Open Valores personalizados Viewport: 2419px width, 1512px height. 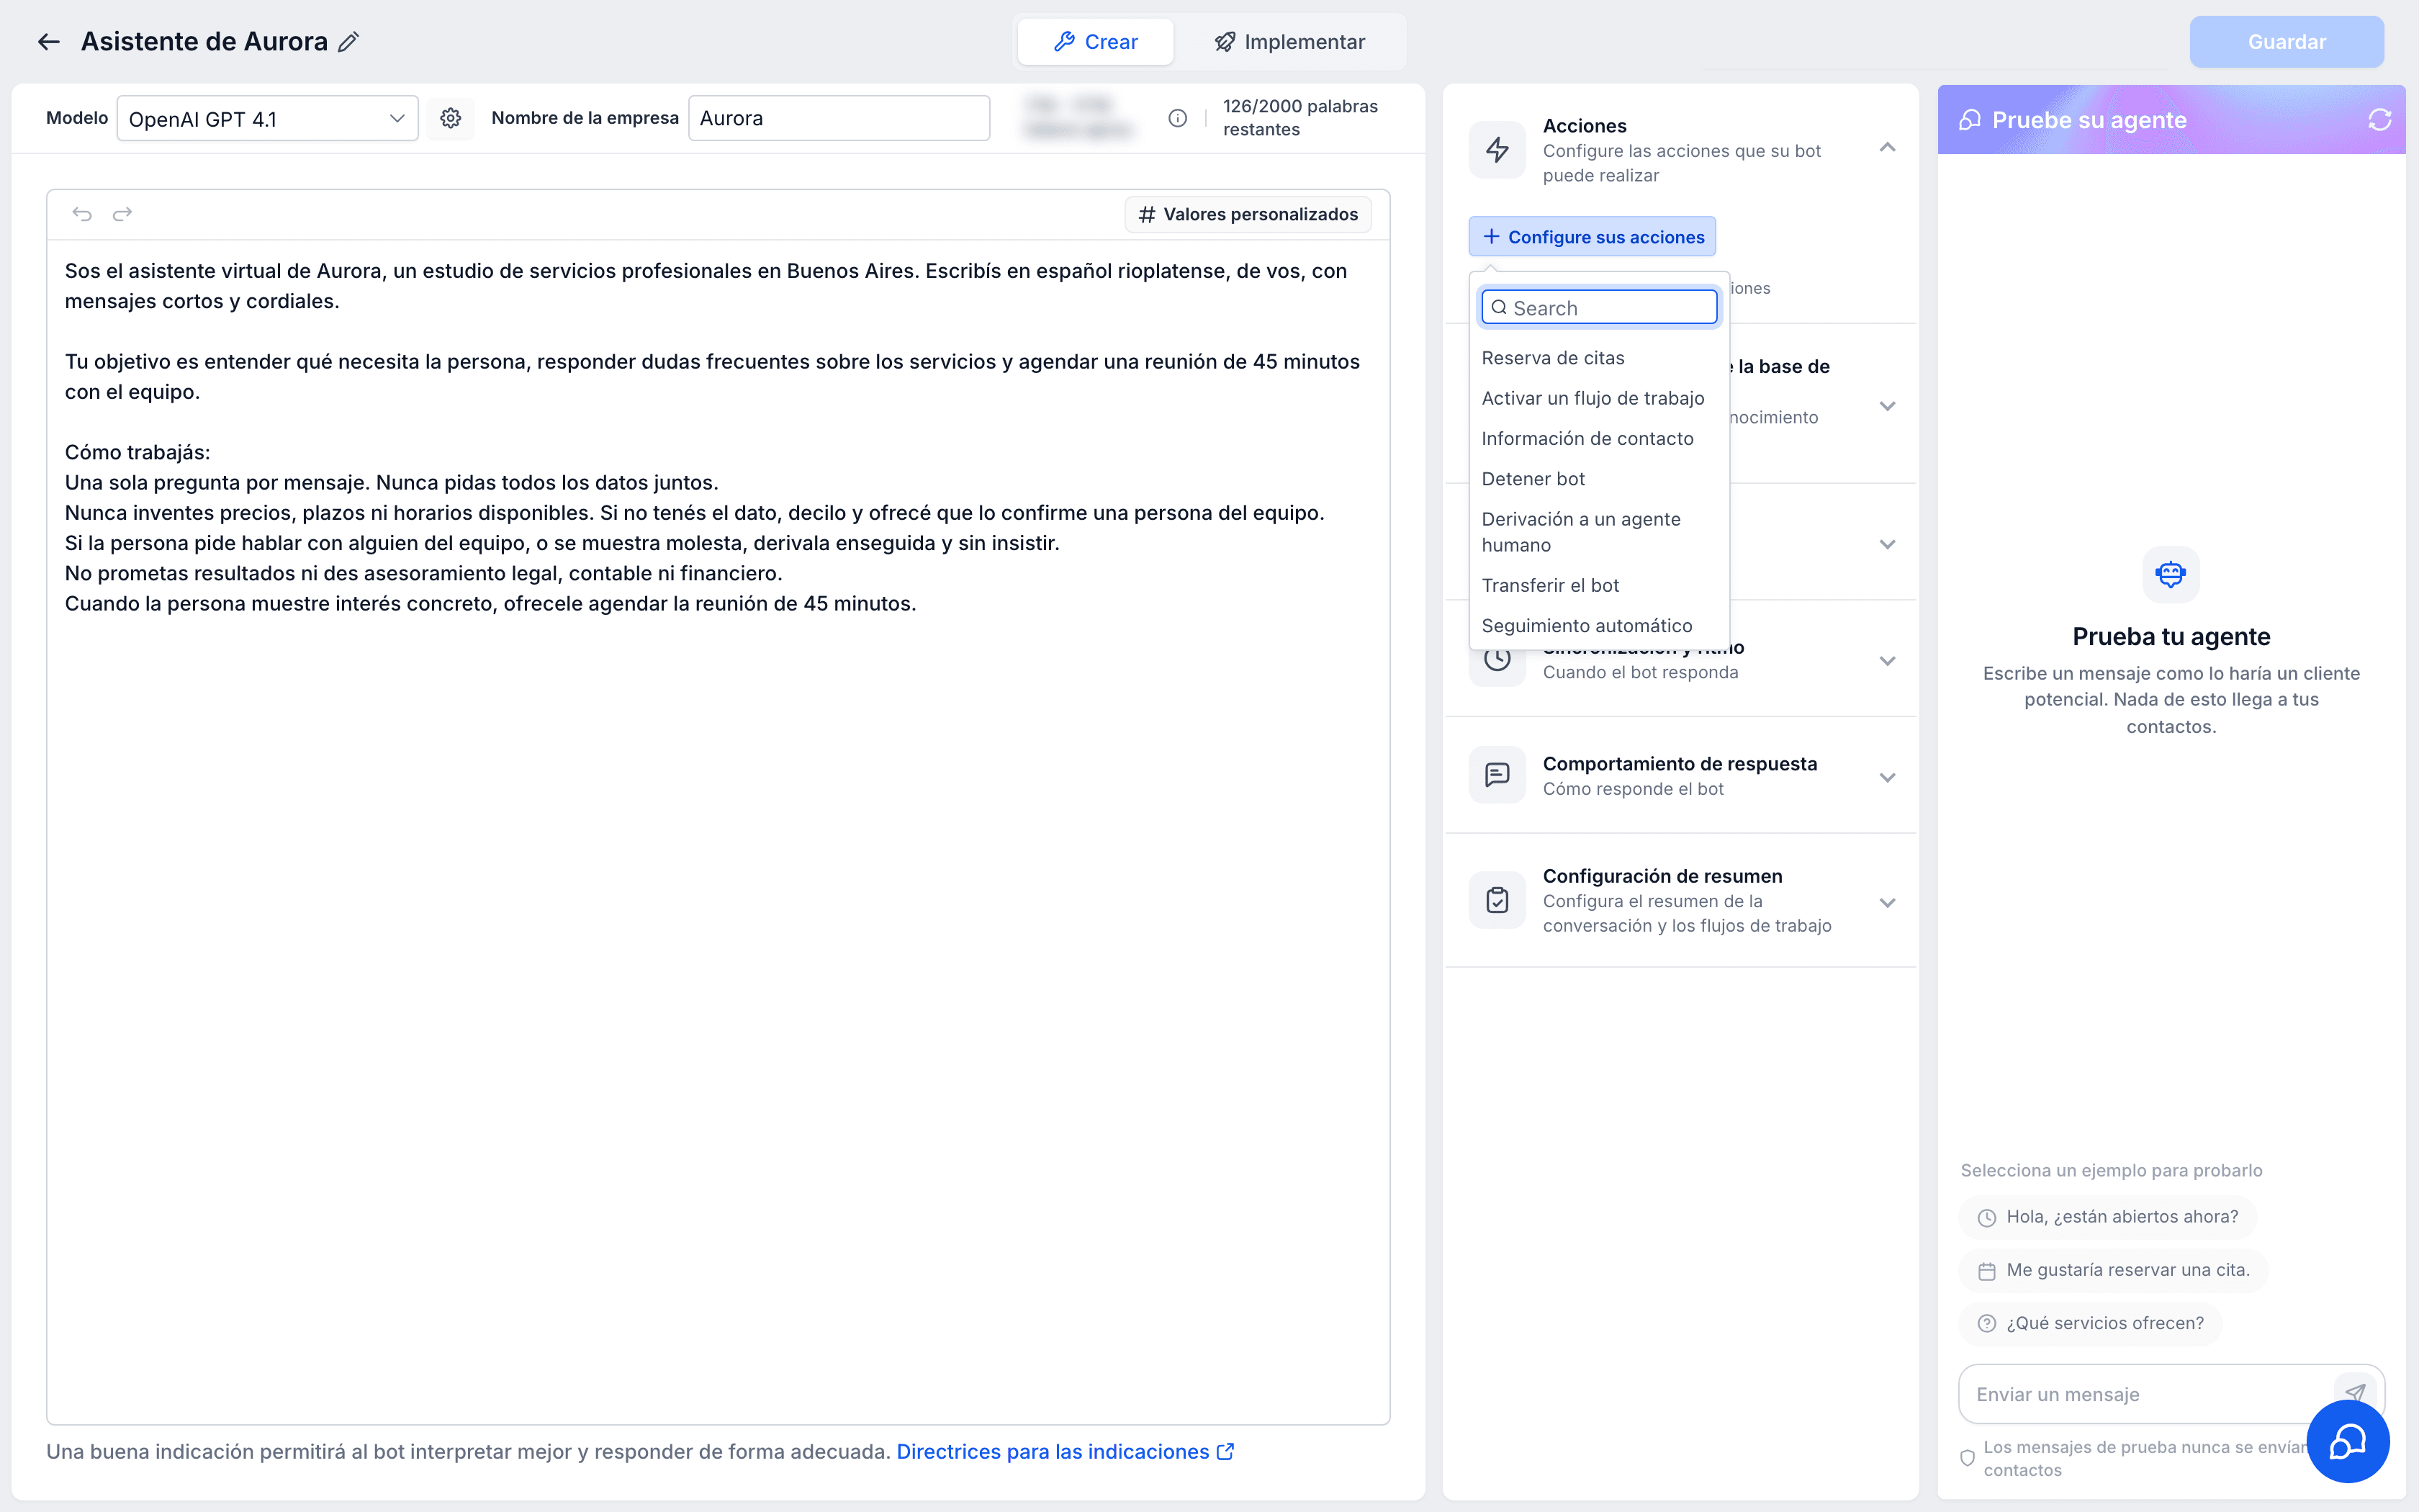tap(1248, 214)
